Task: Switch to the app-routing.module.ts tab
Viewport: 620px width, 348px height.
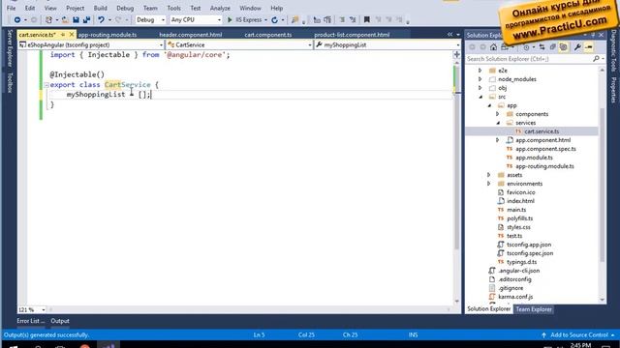Action: (108, 35)
